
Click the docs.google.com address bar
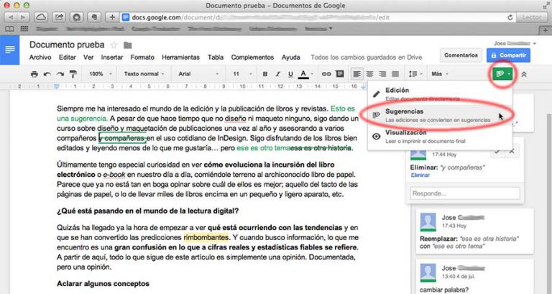(317, 17)
